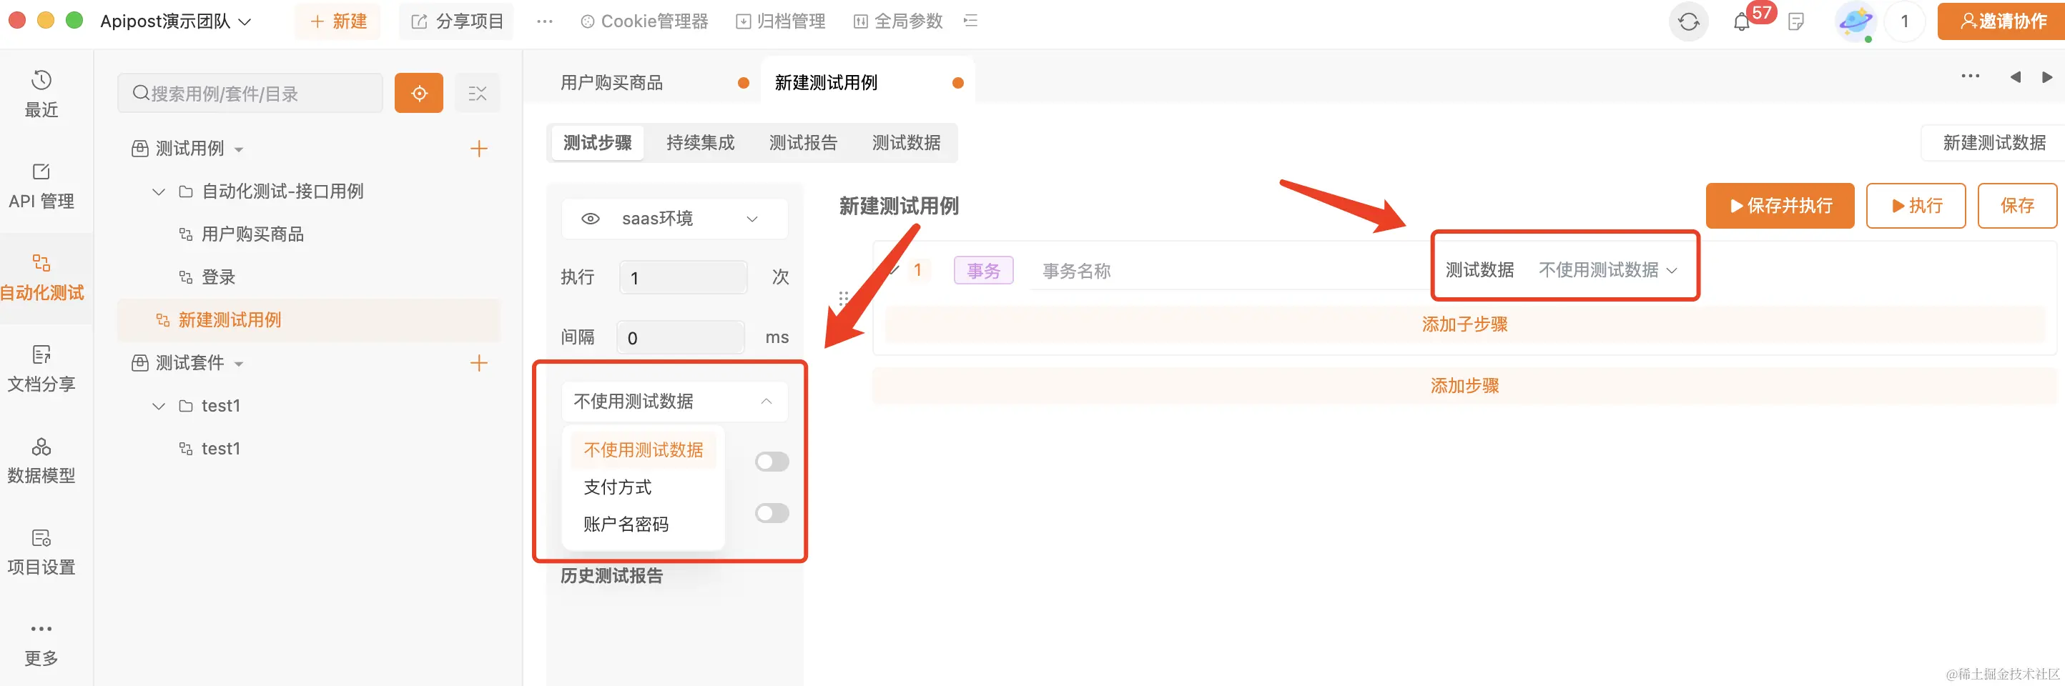The width and height of the screenshot is (2065, 686).
Task: Switch to the 测试步骤 tab
Action: pos(597,143)
